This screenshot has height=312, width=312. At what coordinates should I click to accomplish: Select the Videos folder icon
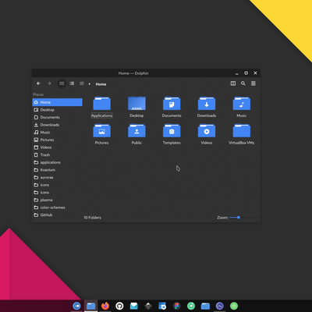click(207, 131)
